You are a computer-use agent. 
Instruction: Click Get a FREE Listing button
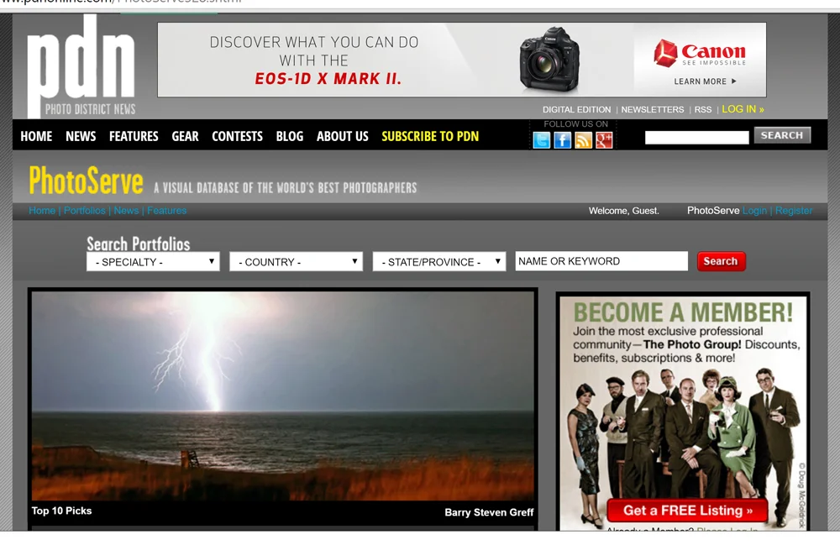(x=688, y=511)
